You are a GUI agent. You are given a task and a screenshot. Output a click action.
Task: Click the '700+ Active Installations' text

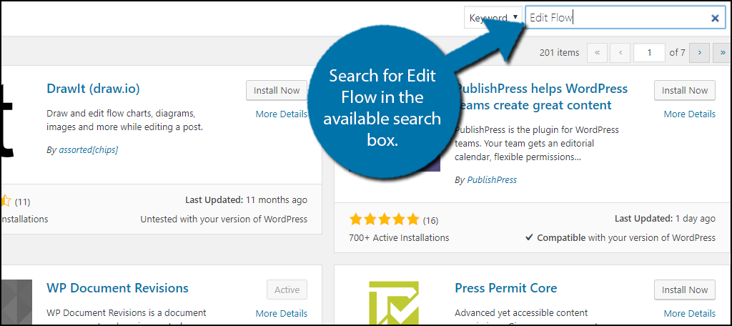[399, 238]
